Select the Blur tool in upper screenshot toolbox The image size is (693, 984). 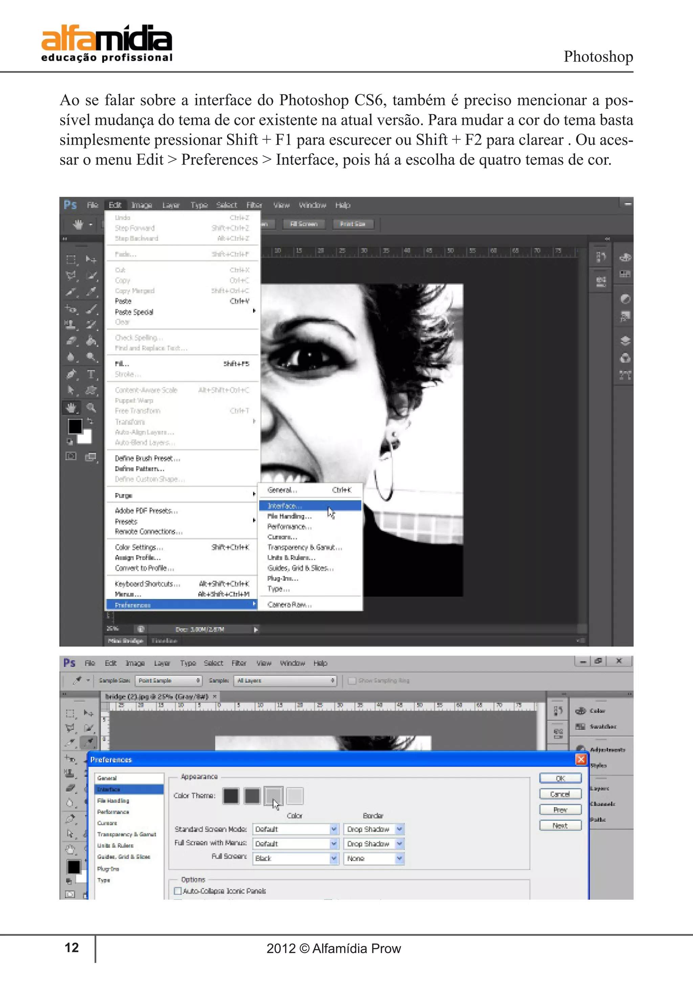[71, 358]
